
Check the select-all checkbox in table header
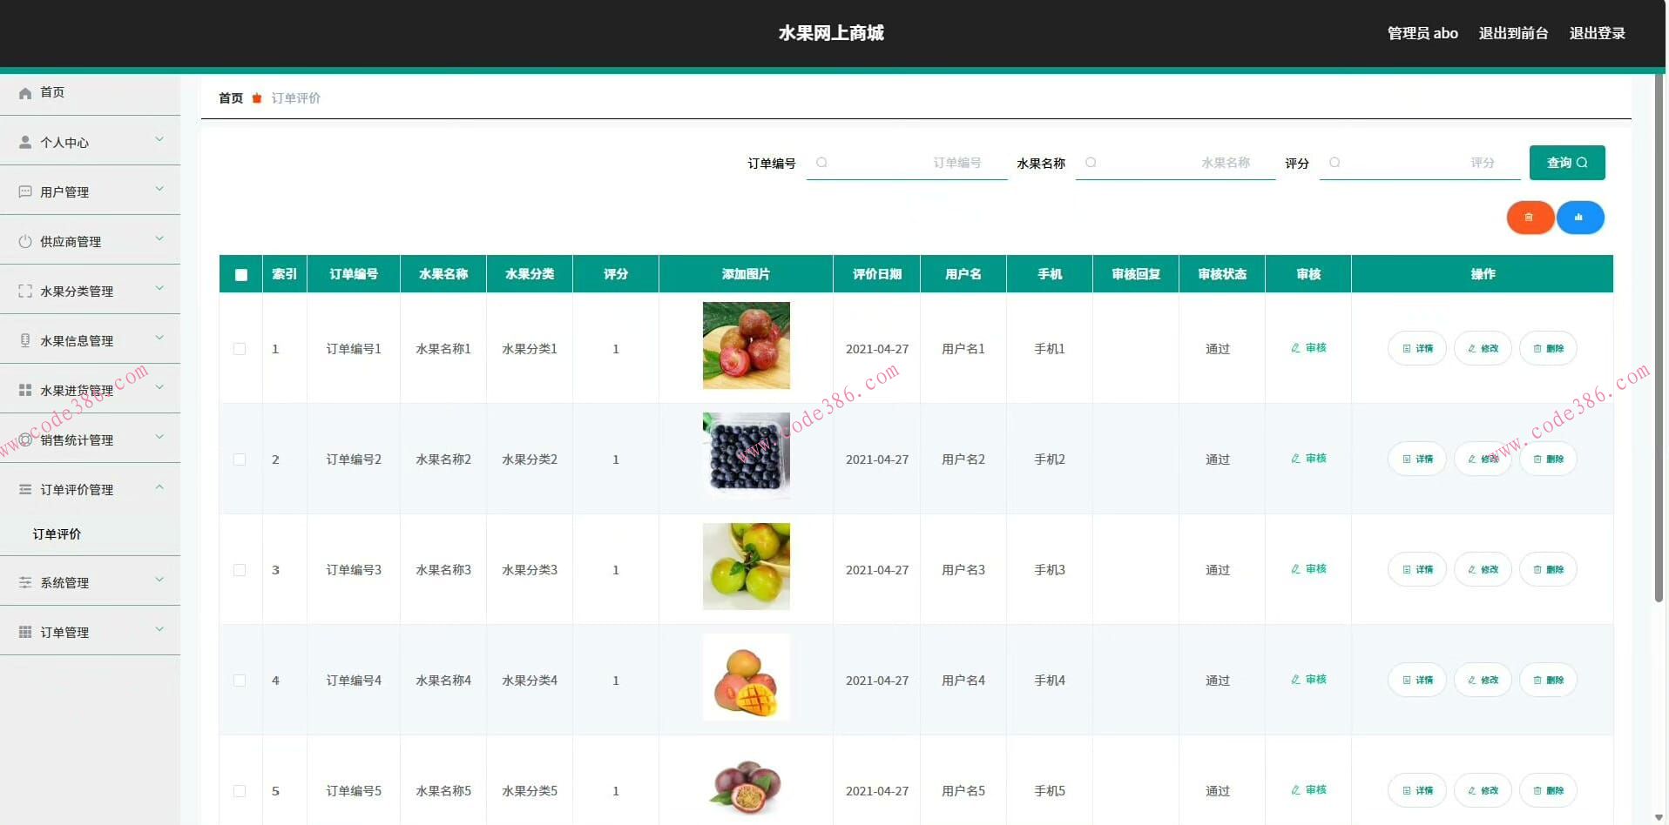click(x=240, y=274)
